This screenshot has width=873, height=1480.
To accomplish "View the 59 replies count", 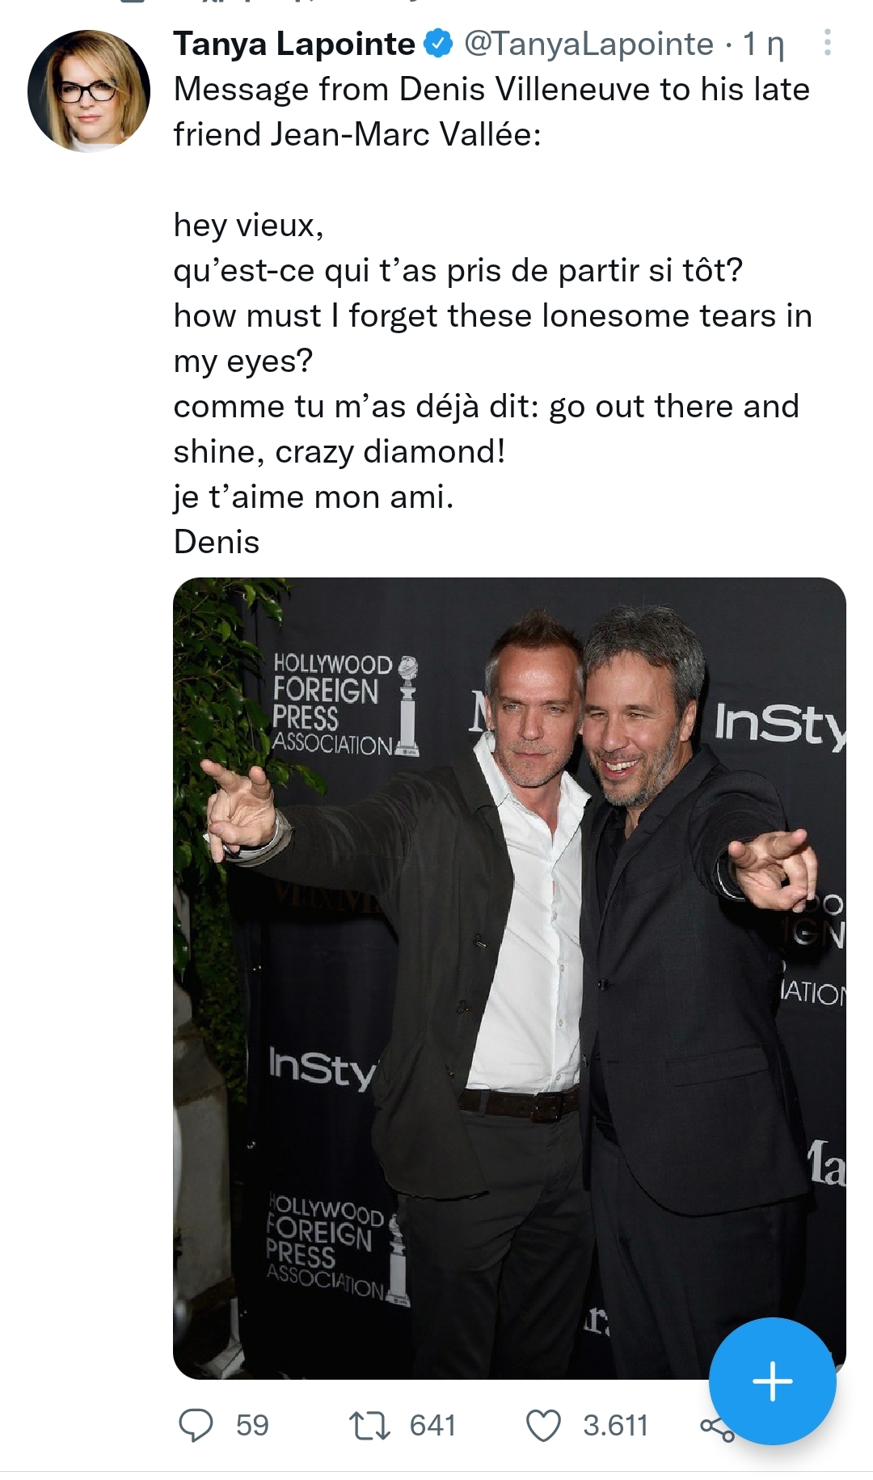I will click(x=252, y=1425).
